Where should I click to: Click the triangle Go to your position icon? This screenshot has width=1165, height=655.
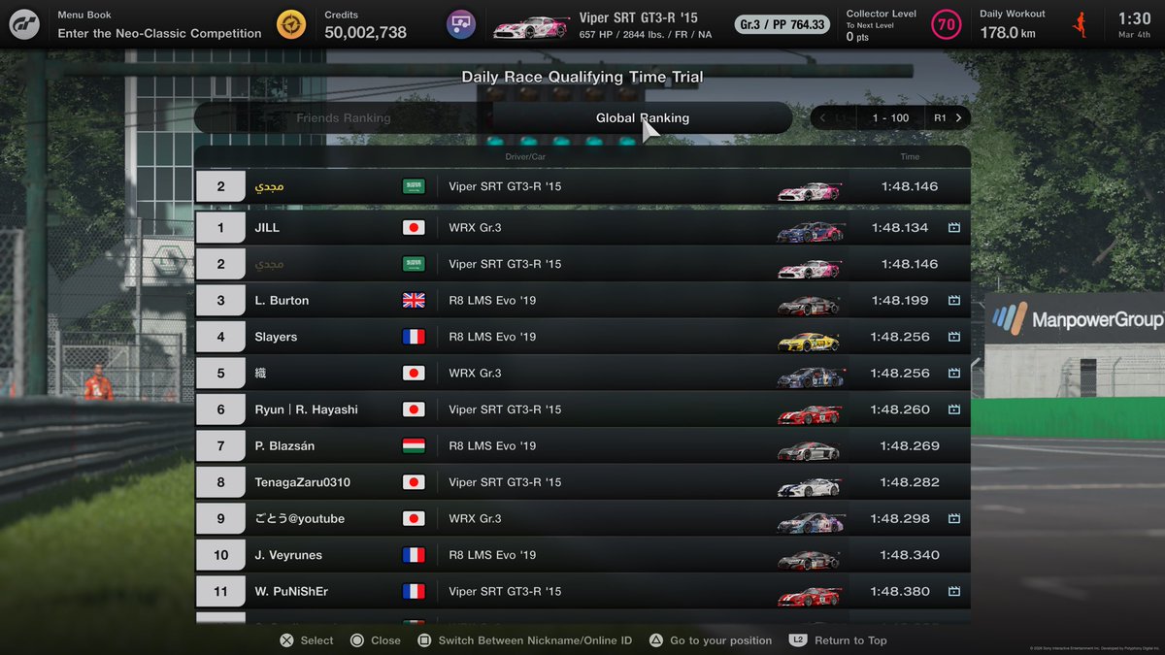tap(655, 640)
